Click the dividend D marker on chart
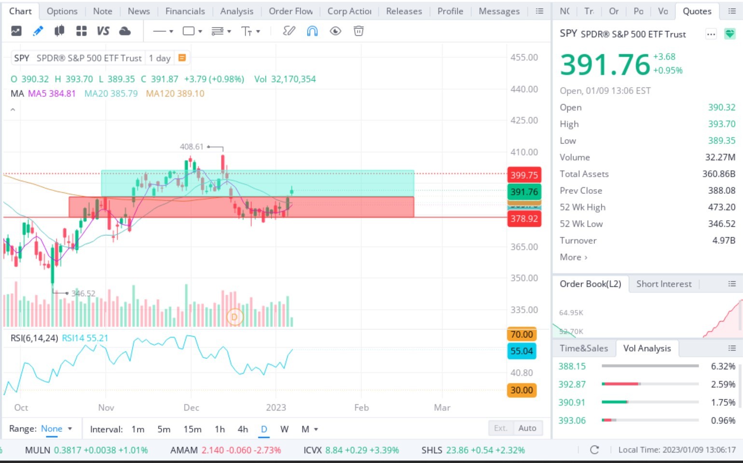743x463 pixels. (235, 317)
